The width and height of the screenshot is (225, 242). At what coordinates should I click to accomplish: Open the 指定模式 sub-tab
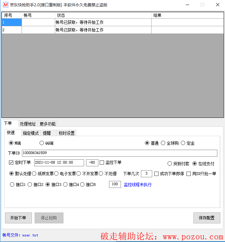coord(31,133)
